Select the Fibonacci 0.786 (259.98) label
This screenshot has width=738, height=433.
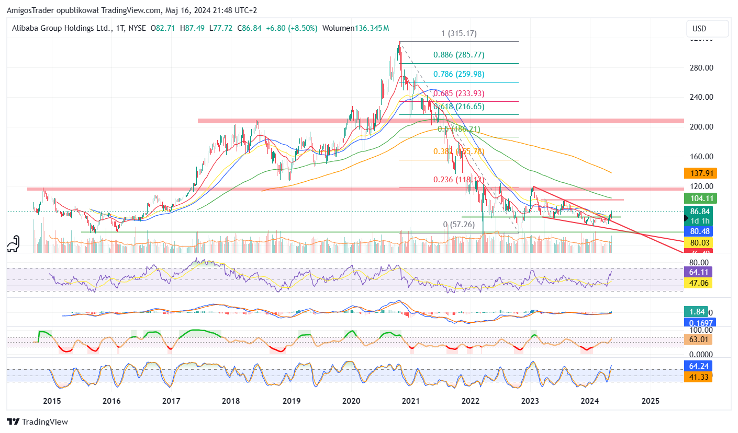pos(459,74)
